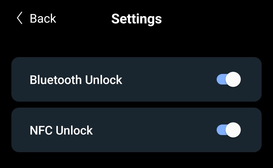Select the NFC Unlock settings row
This screenshot has width=273, height=168.
pos(136,130)
